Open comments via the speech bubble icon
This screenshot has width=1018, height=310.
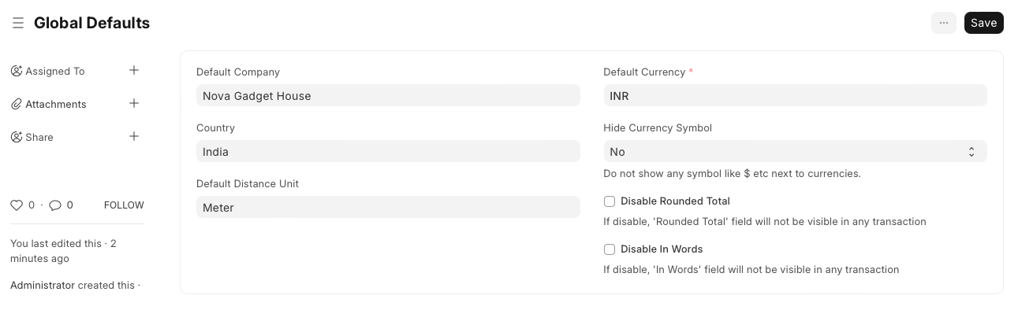pos(55,205)
